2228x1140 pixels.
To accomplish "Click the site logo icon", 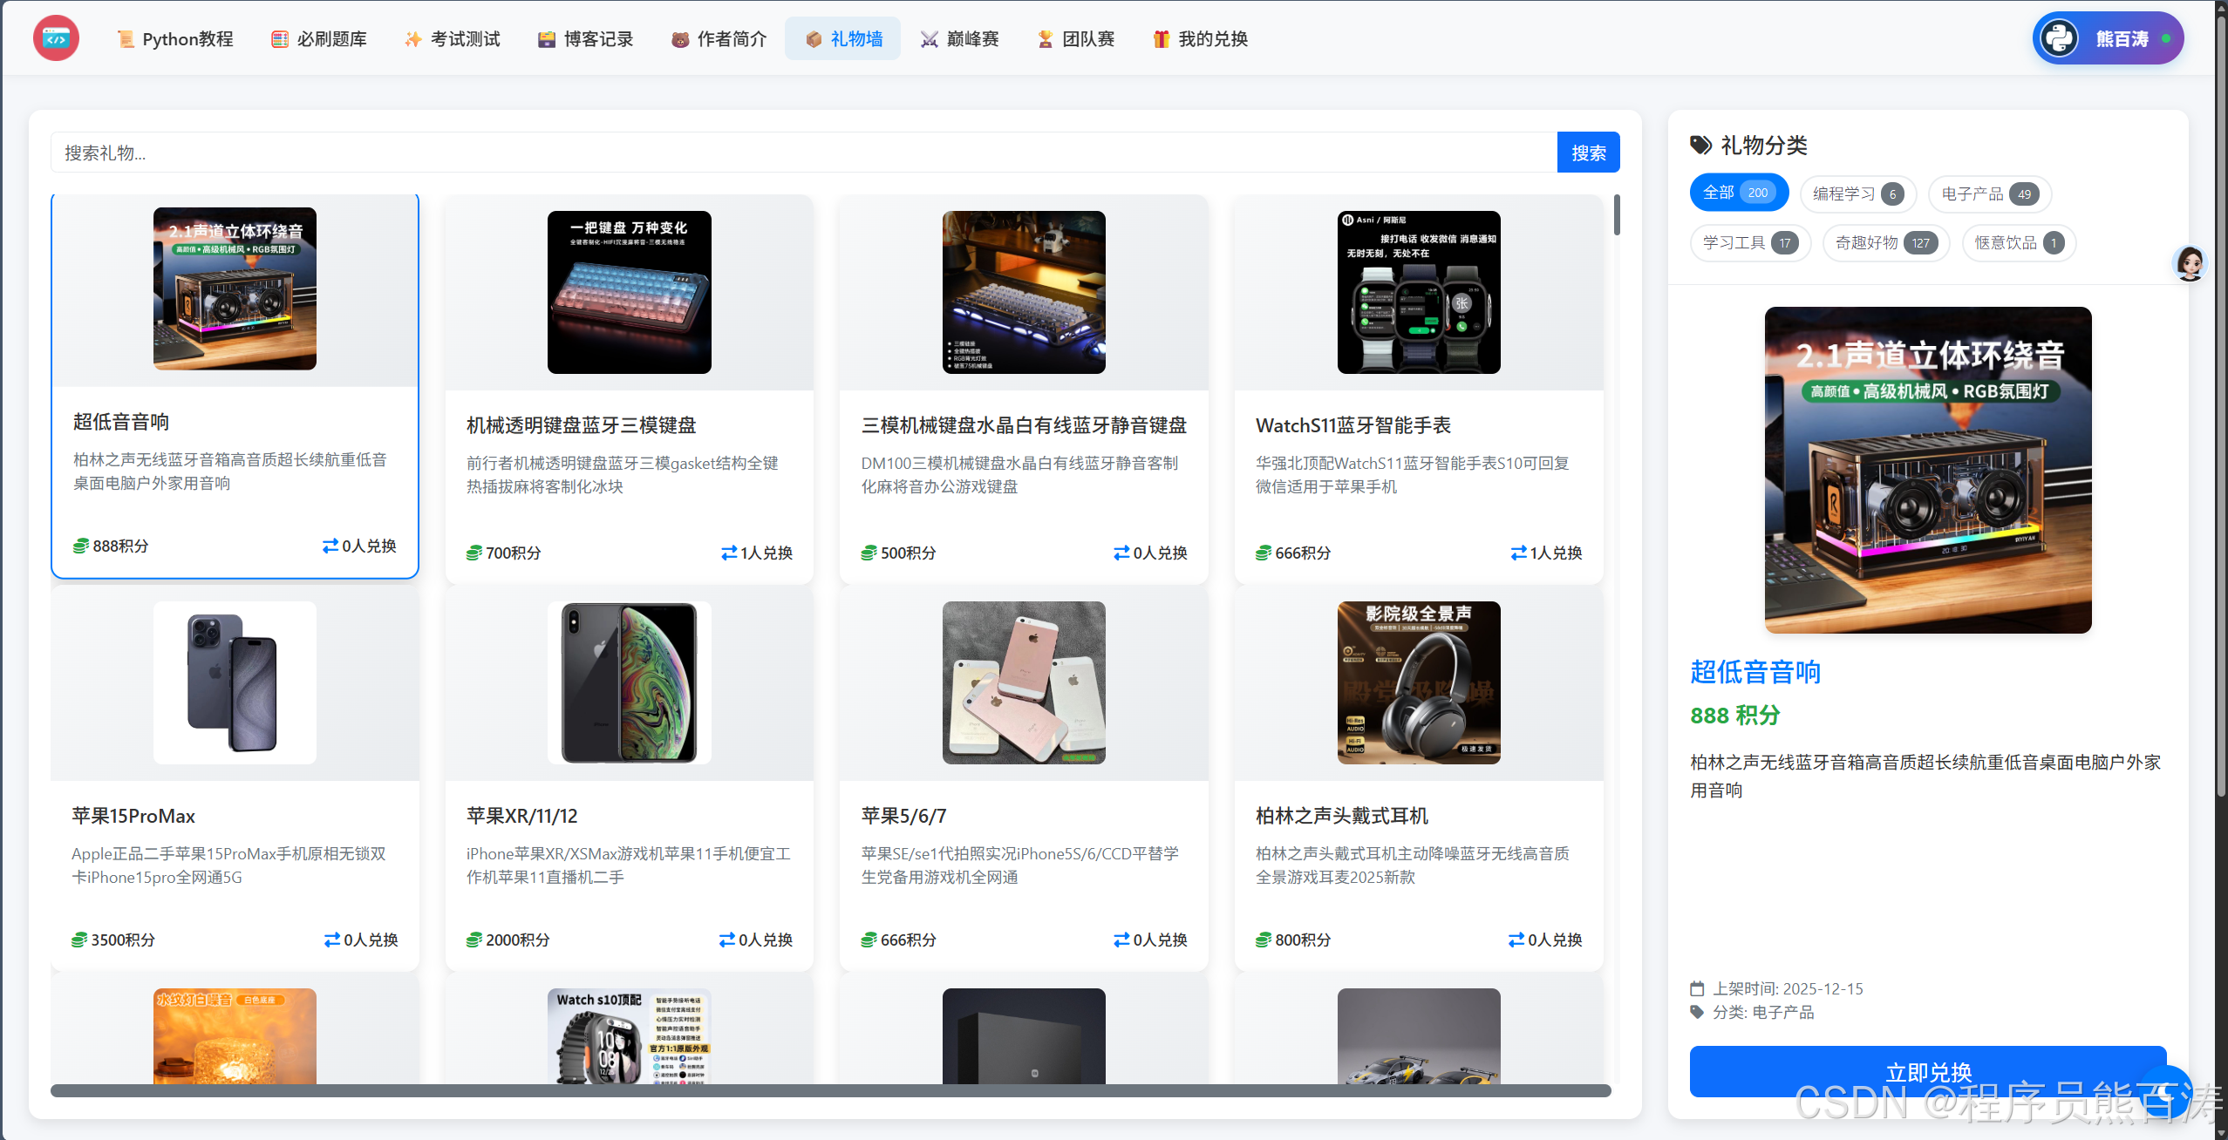I will coord(56,38).
